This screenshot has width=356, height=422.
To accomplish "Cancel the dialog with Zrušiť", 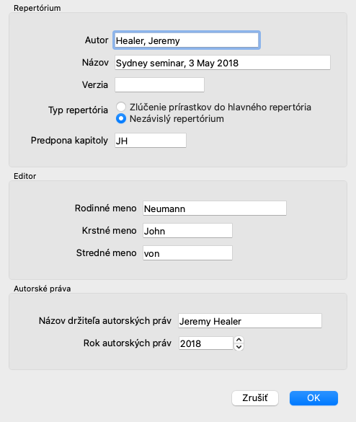I will [x=255, y=398].
